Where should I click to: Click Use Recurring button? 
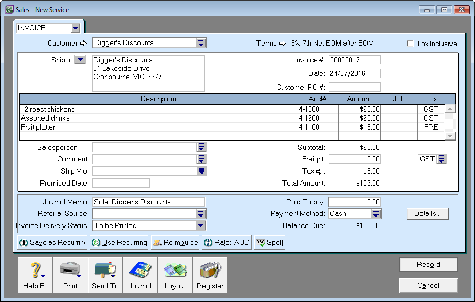[118, 243]
